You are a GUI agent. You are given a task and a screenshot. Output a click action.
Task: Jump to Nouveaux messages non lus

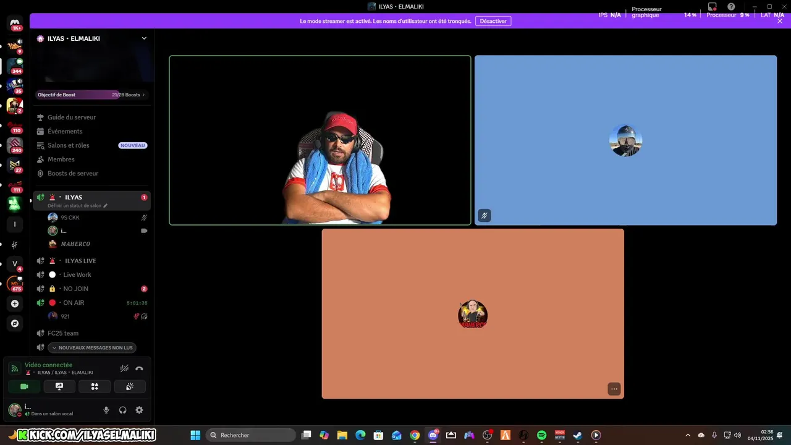click(92, 347)
